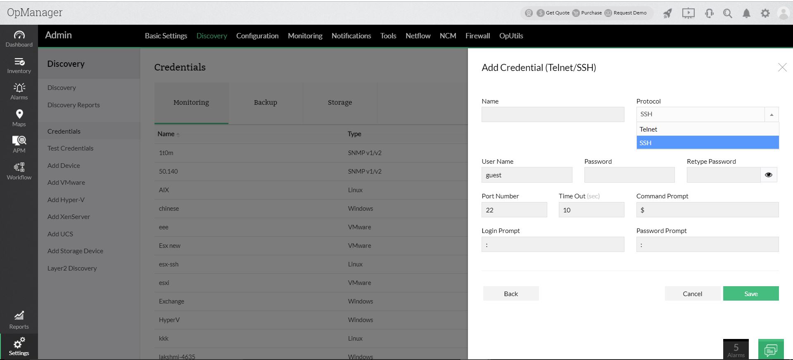Open the Alarms sidebar icon
The height and width of the screenshot is (360, 793).
click(x=19, y=92)
